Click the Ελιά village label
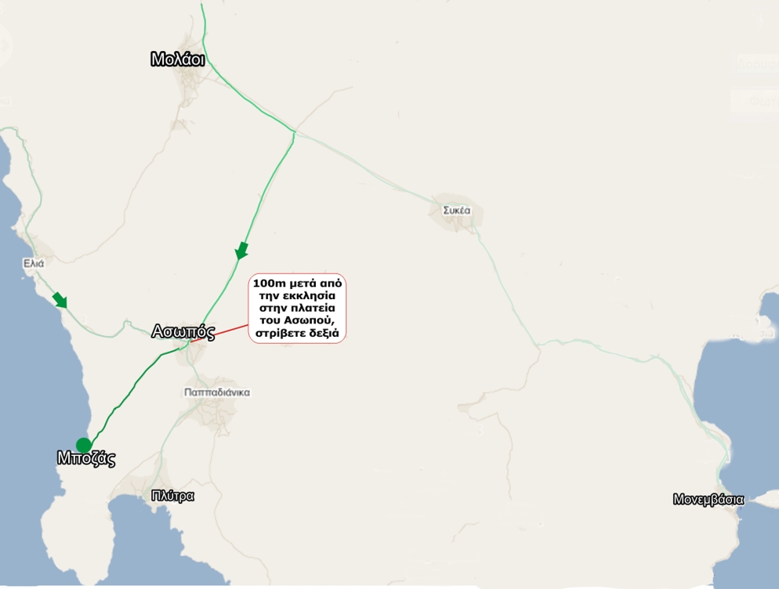 click(34, 263)
